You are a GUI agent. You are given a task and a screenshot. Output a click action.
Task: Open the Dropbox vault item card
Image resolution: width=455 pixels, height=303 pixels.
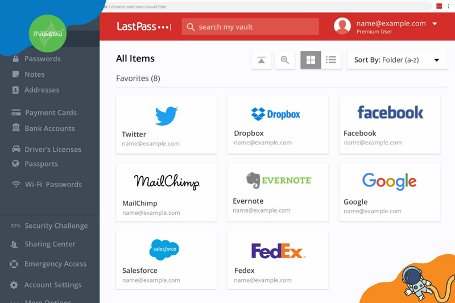point(278,125)
